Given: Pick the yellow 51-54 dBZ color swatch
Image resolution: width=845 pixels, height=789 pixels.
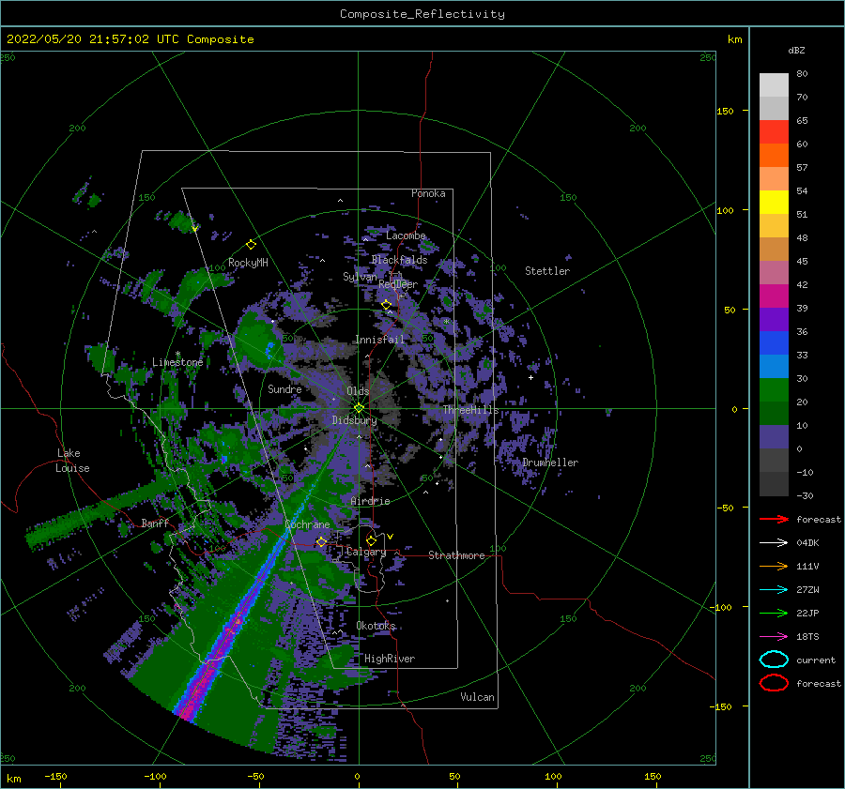Looking at the screenshot, I should coord(774,203).
